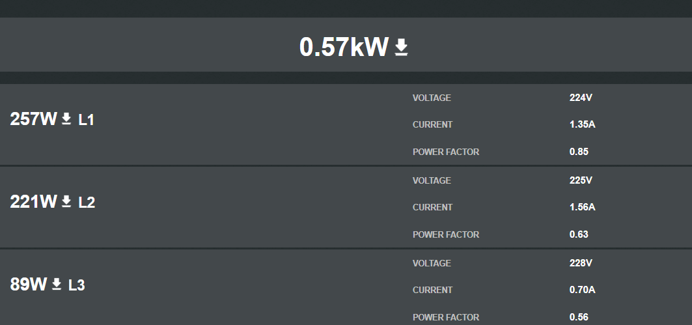
Task: Click the 89W power value for L3
Action: 28,285
